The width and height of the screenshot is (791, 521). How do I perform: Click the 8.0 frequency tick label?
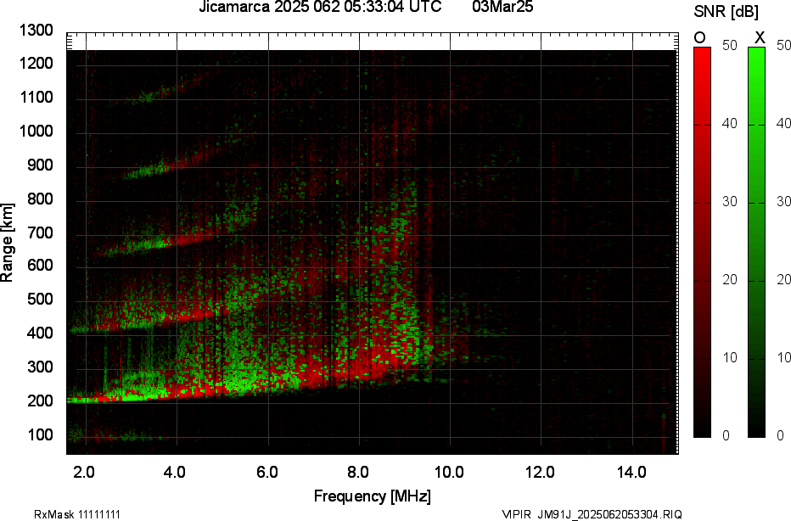click(357, 473)
